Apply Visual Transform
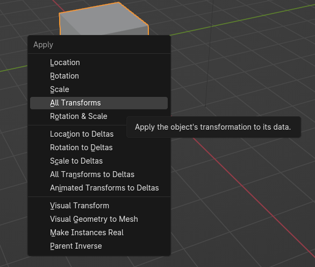This screenshot has height=267, width=315. [x=99, y=206]
